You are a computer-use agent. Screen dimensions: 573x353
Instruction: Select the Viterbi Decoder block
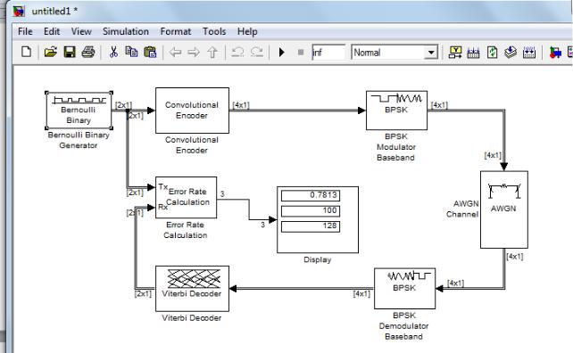(192, 289)
